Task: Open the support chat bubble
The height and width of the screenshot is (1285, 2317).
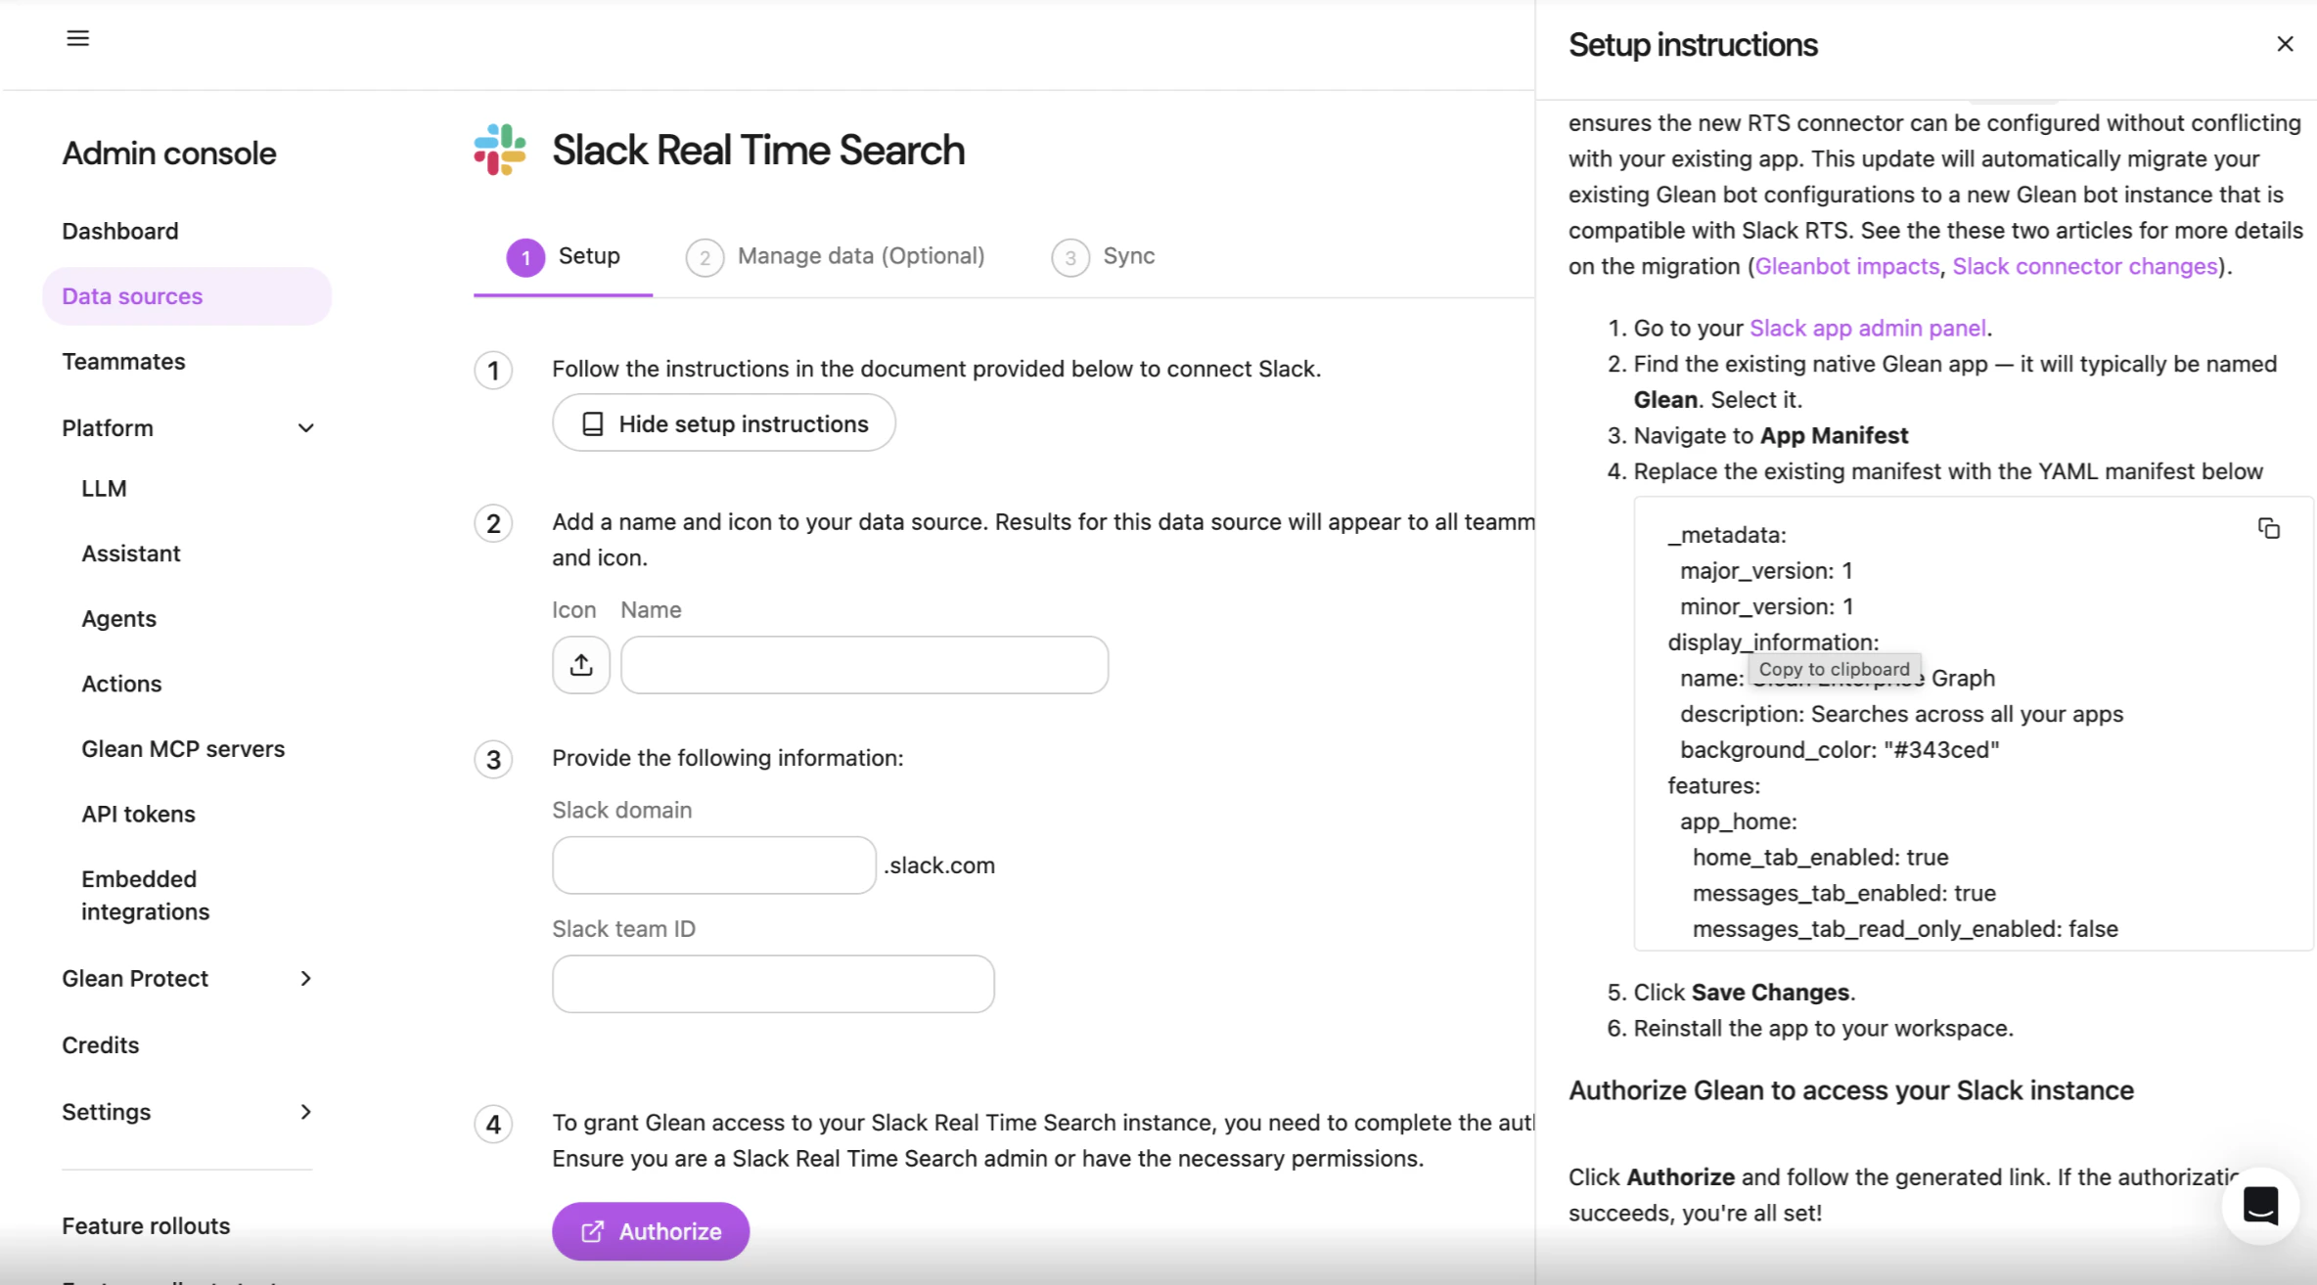Action: point(2260,1206)
